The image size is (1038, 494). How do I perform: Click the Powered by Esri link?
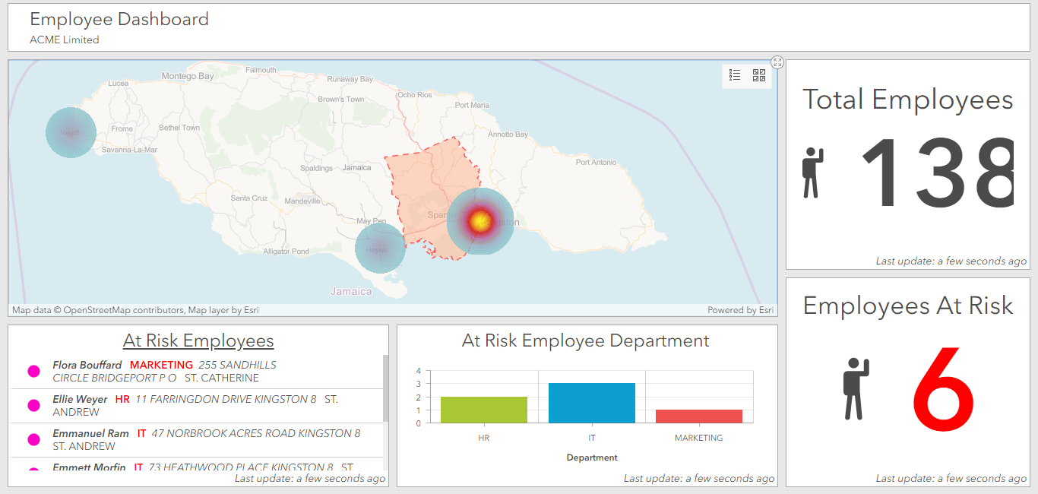pyautogui.click(x=740, y=310)
